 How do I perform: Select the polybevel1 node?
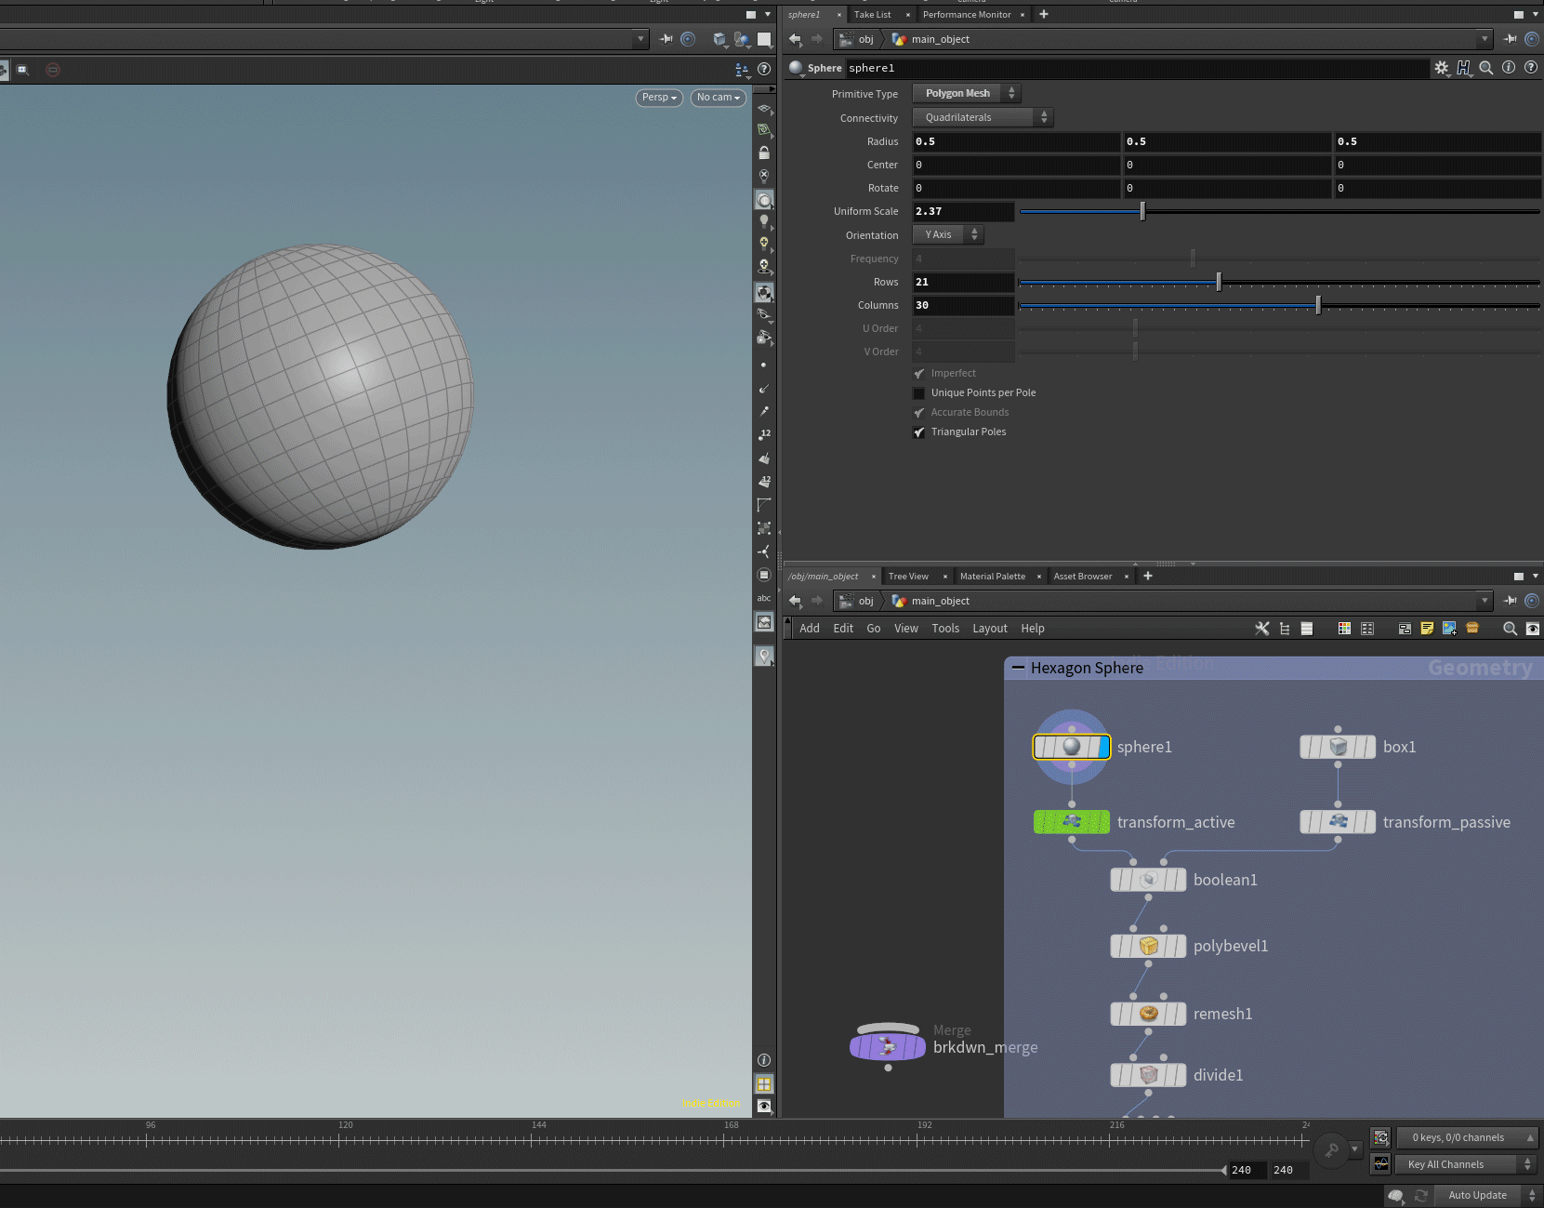tap(1148, 946)
